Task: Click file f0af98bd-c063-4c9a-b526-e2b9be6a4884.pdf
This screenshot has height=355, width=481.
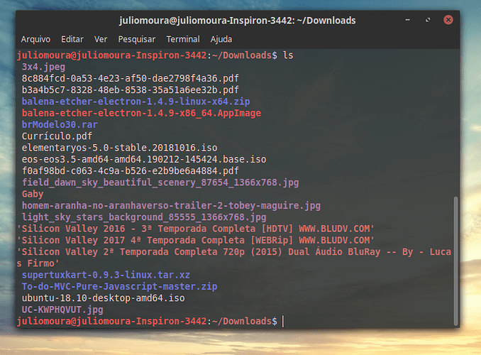Action: 130,170
